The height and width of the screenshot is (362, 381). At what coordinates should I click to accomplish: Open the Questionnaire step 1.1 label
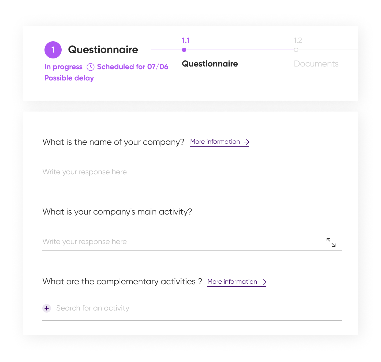210,64
